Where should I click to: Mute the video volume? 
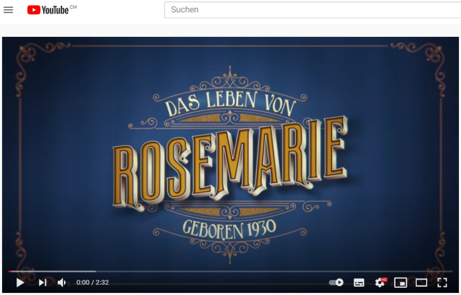(x=61, y=283)
